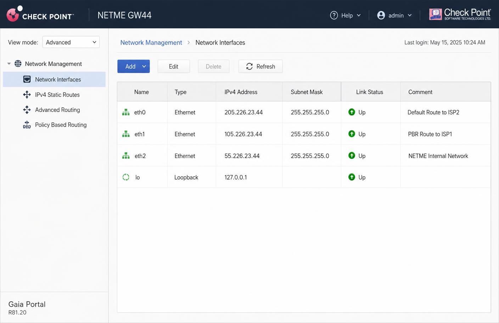Click the Advanced Routing arrows icon

(27, 110)
